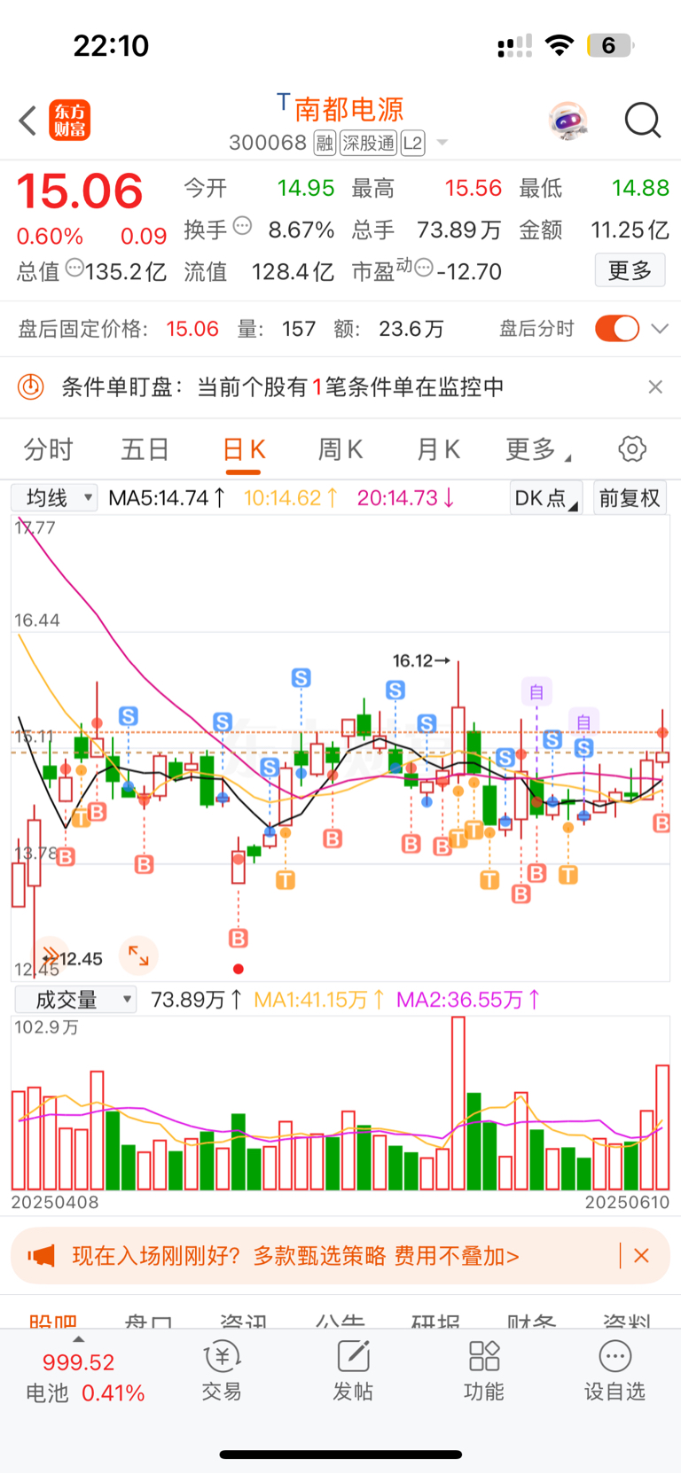
Task: Tap the clock showing 22:10
Action: click(x=111, y=45)
